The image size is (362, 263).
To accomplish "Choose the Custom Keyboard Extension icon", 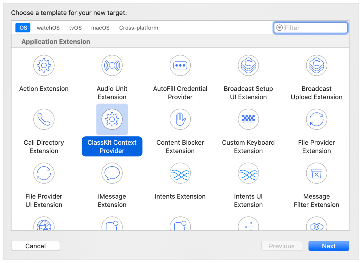I will coord(248,119).
